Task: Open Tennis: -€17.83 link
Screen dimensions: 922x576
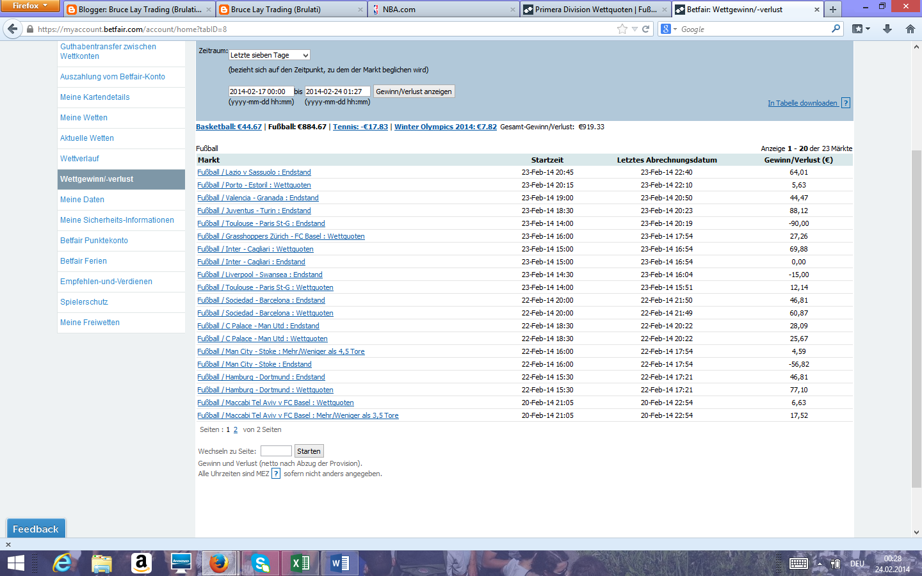Action: tap(360, 127)
